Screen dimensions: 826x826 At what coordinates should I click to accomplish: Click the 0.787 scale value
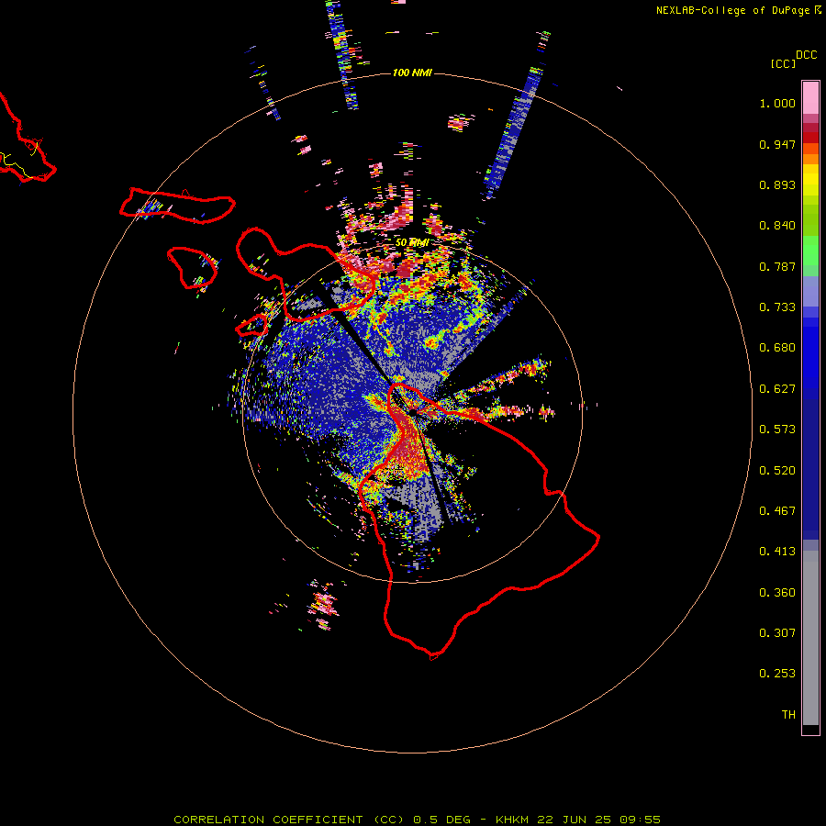tap(777, 266)
